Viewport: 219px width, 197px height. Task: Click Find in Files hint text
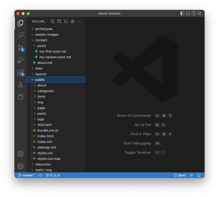pos(141,134)
